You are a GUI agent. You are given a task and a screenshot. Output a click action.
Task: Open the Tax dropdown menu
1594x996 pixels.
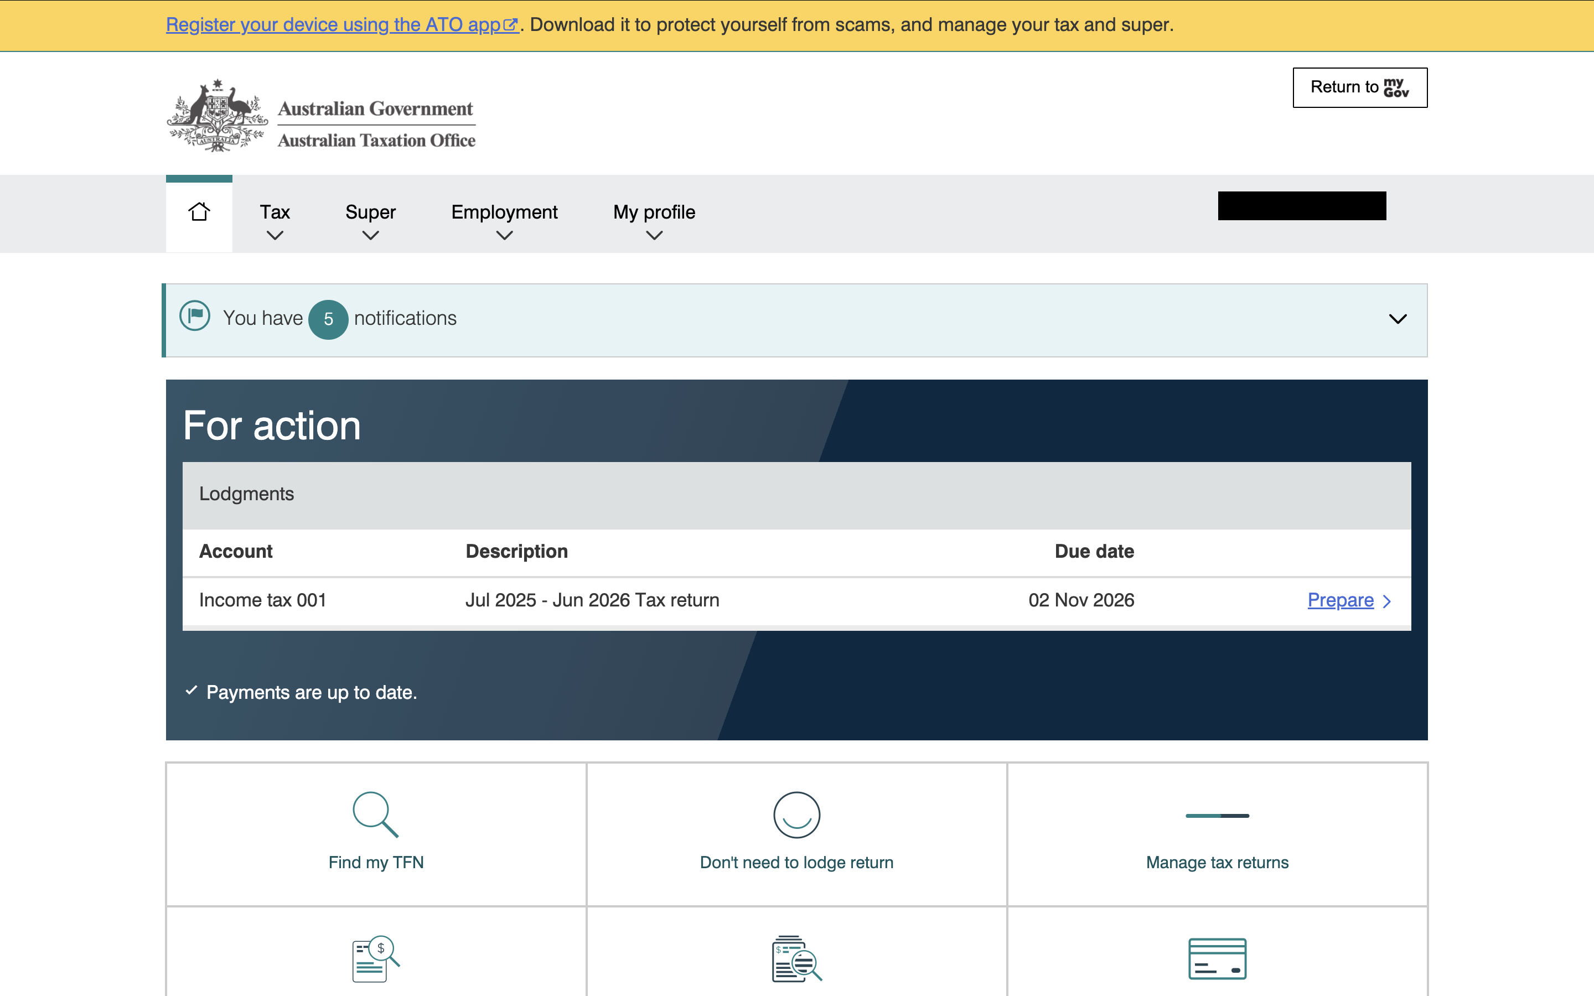(275, 221)
